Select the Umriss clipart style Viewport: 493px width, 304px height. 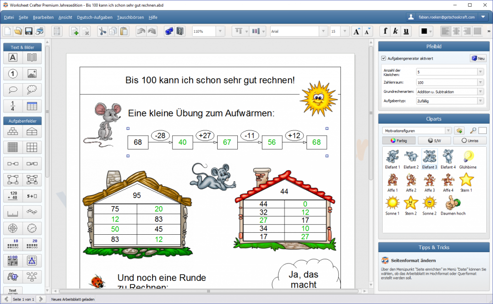469,140
